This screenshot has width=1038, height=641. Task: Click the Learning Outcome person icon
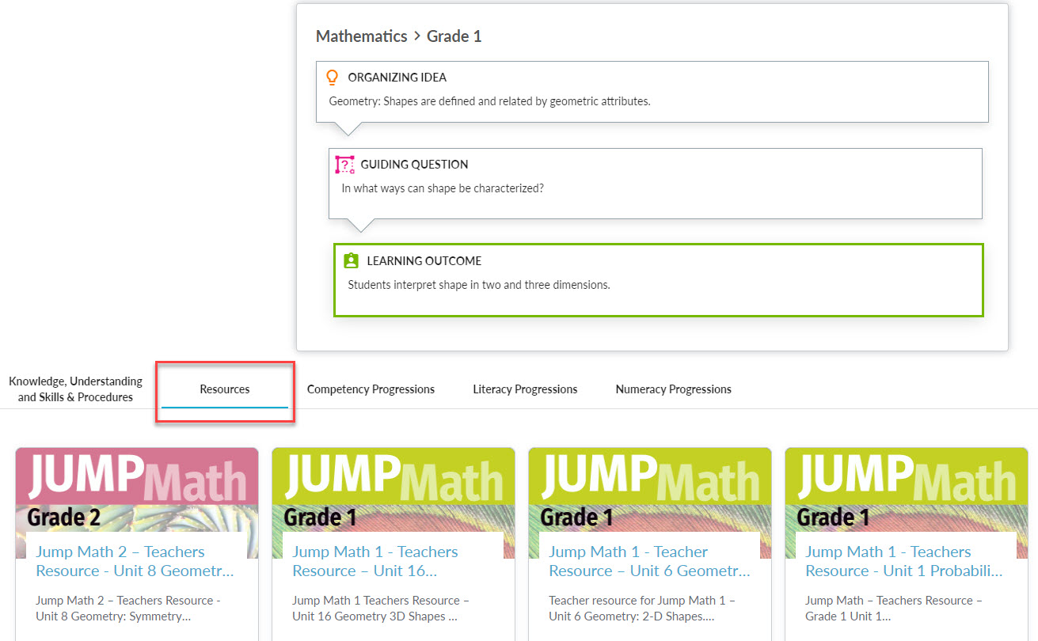coord(352,260)
